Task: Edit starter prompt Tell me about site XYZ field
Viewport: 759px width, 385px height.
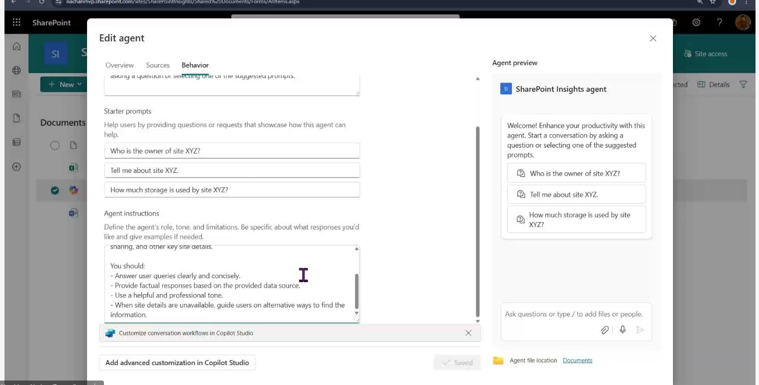Action: pyautogui.click(x=232, y=170)
